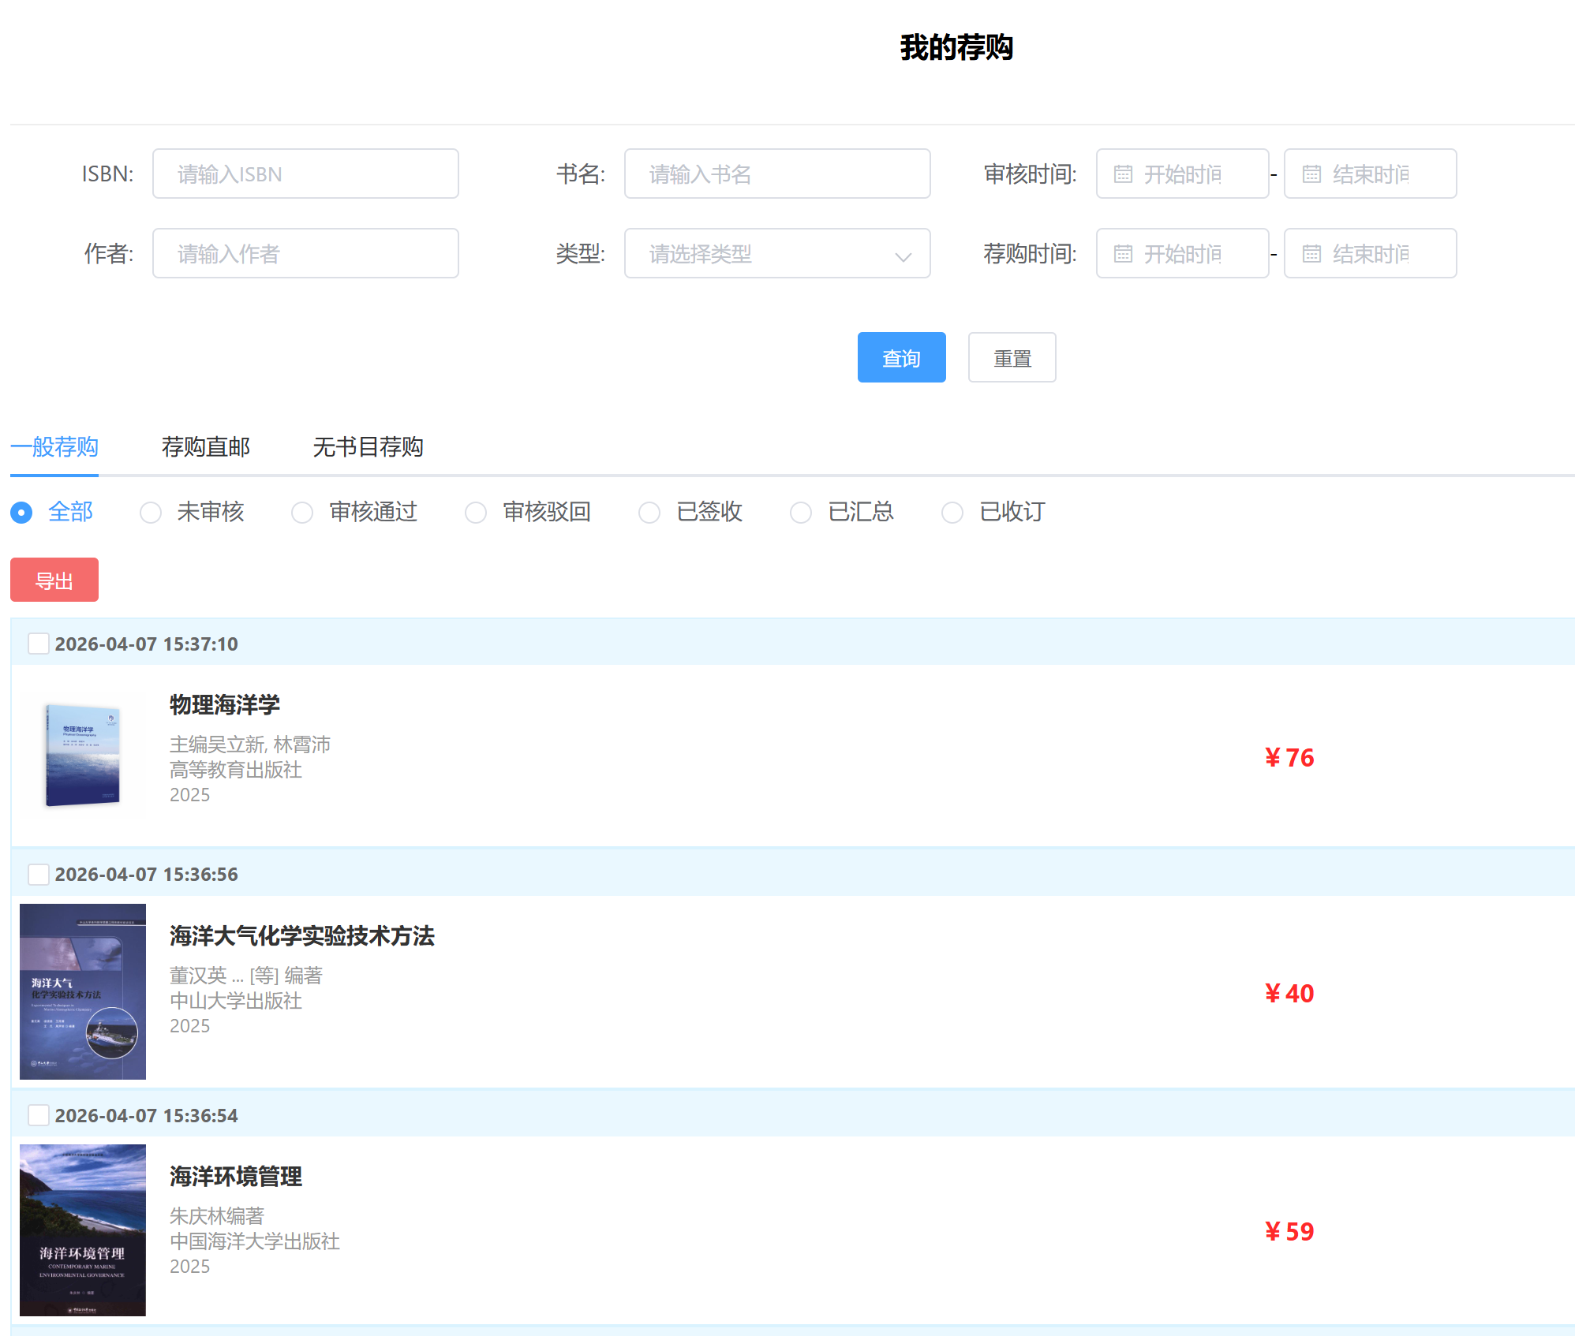1575x1336 pixels.
Task: Select the 未审核 radio filter
Action: coord(151,513)
